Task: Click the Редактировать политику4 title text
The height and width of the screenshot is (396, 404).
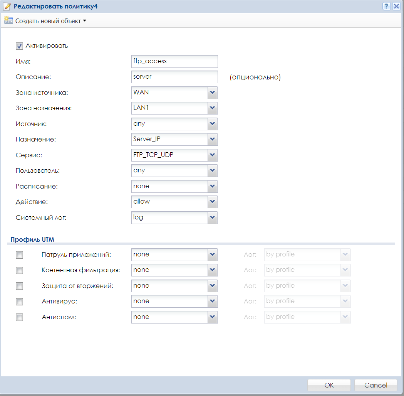Action: (56, 6)
